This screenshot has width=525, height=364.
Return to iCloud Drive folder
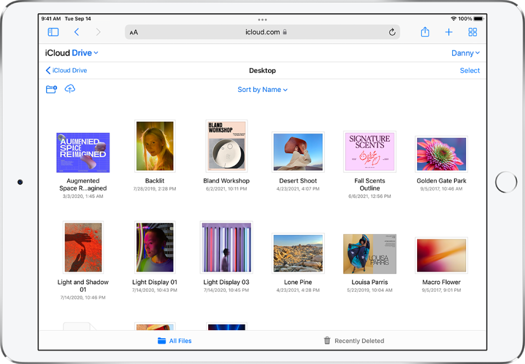point(66,70)
